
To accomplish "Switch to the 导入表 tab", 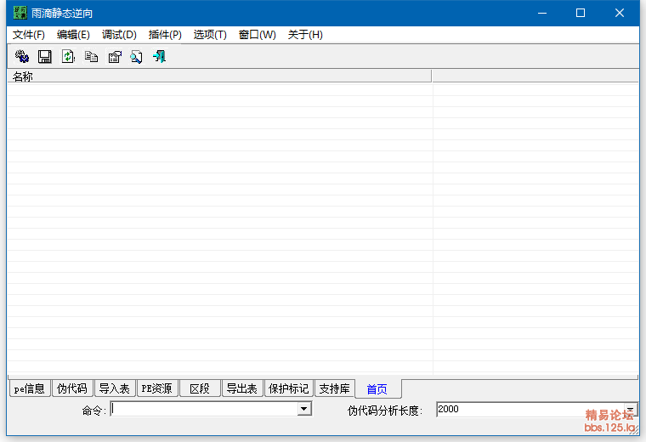I will [x=115, y=388].
